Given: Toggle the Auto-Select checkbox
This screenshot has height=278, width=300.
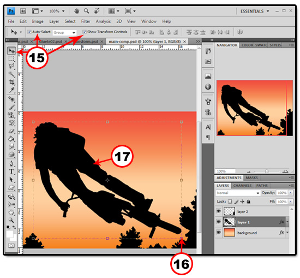Looking at the screenshot, I should [x=29, y=32].
